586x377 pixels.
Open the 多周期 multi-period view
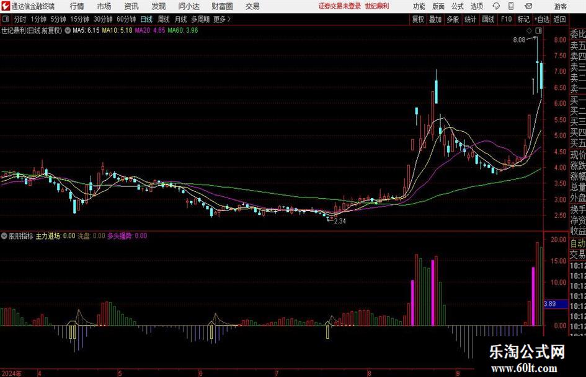pyautogui.click(x=200, y=19)
